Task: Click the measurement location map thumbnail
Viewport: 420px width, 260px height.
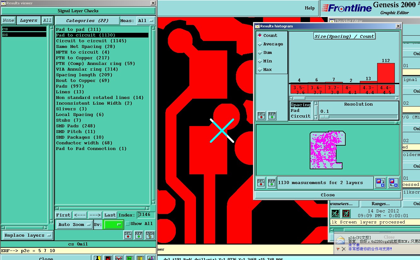Action: pos(328,150)
